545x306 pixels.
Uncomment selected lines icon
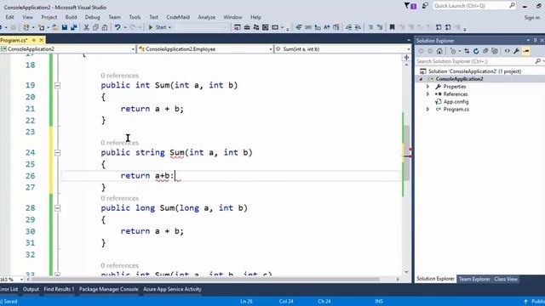(380, 27)
